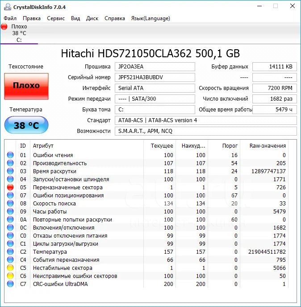Open the Справка menu
The width and height of the screenshot is (301, 307).
coord(115,18)
